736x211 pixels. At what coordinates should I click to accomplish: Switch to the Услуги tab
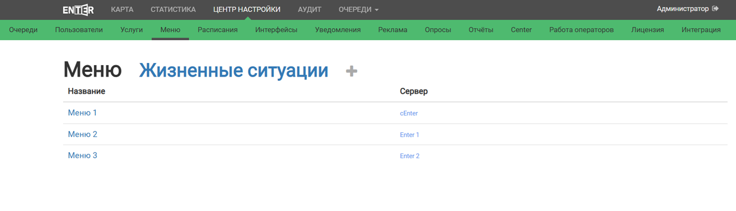click(131, 30)
